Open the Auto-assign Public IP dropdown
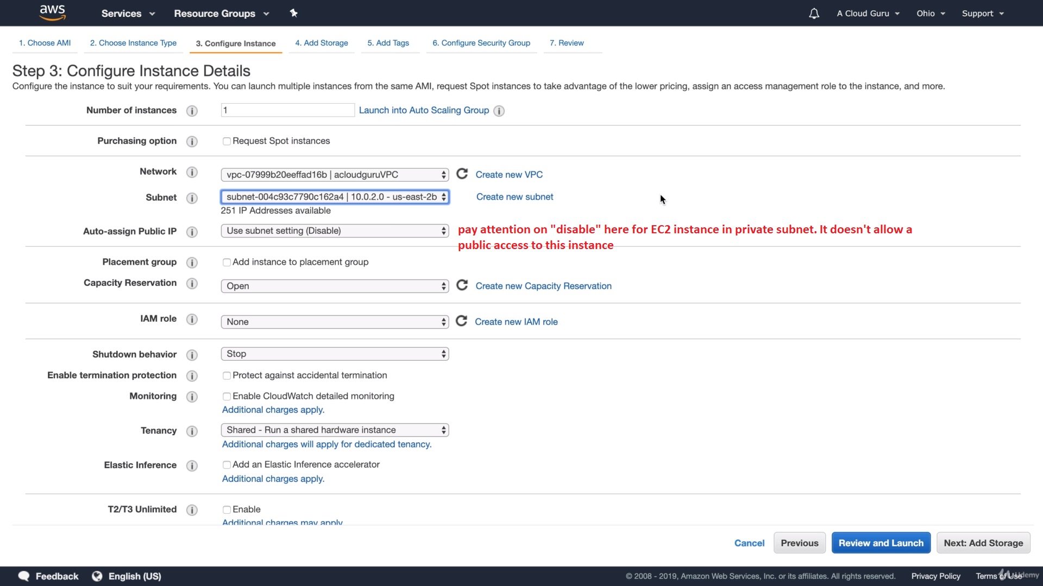The width and height of the screenshot is (1043, 586). (335, 231)
